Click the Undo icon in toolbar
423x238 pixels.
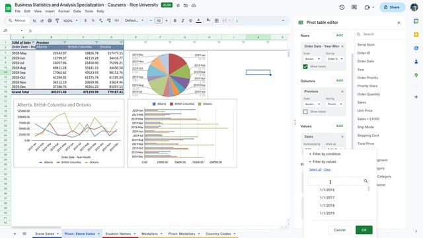(34, 20)
